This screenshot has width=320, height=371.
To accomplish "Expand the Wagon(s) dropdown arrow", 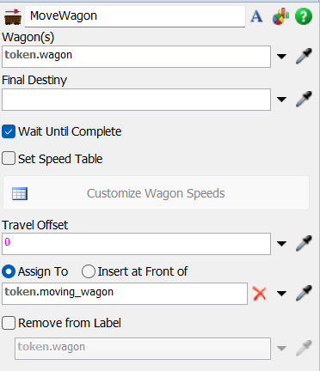I will tap(281, 57).
